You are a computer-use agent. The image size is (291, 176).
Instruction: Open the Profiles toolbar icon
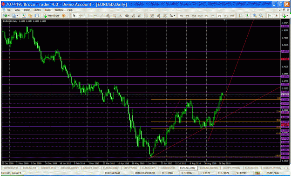point(14,16)
